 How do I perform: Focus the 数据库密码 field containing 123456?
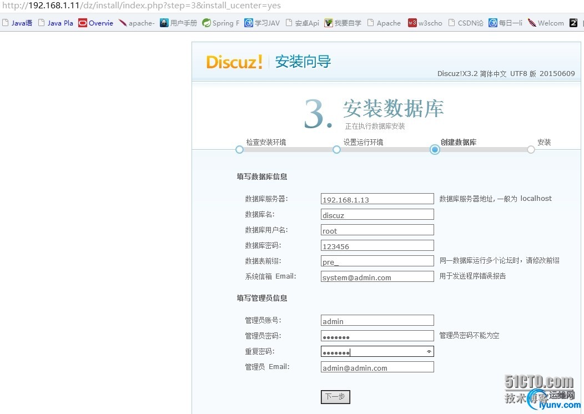point(377,246)
